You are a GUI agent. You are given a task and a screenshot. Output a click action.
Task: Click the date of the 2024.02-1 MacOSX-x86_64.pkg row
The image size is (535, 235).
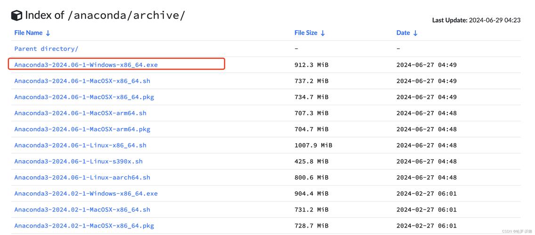(427, 226)
